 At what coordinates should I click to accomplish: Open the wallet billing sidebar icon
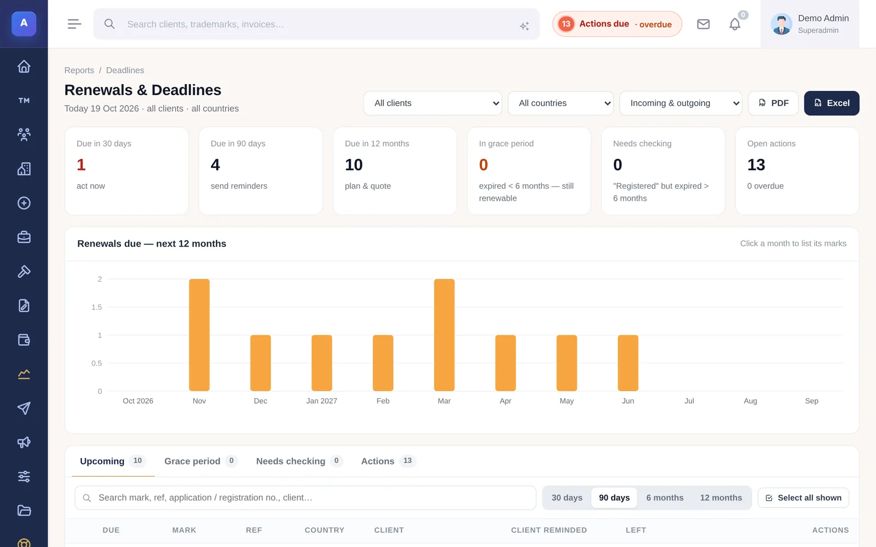(x=24, y=340)
